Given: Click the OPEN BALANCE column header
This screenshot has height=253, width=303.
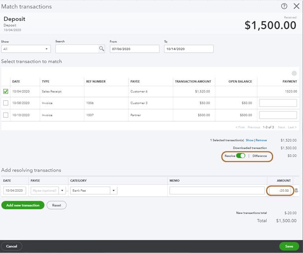Looking at the screenshot, I should point(240,81).
